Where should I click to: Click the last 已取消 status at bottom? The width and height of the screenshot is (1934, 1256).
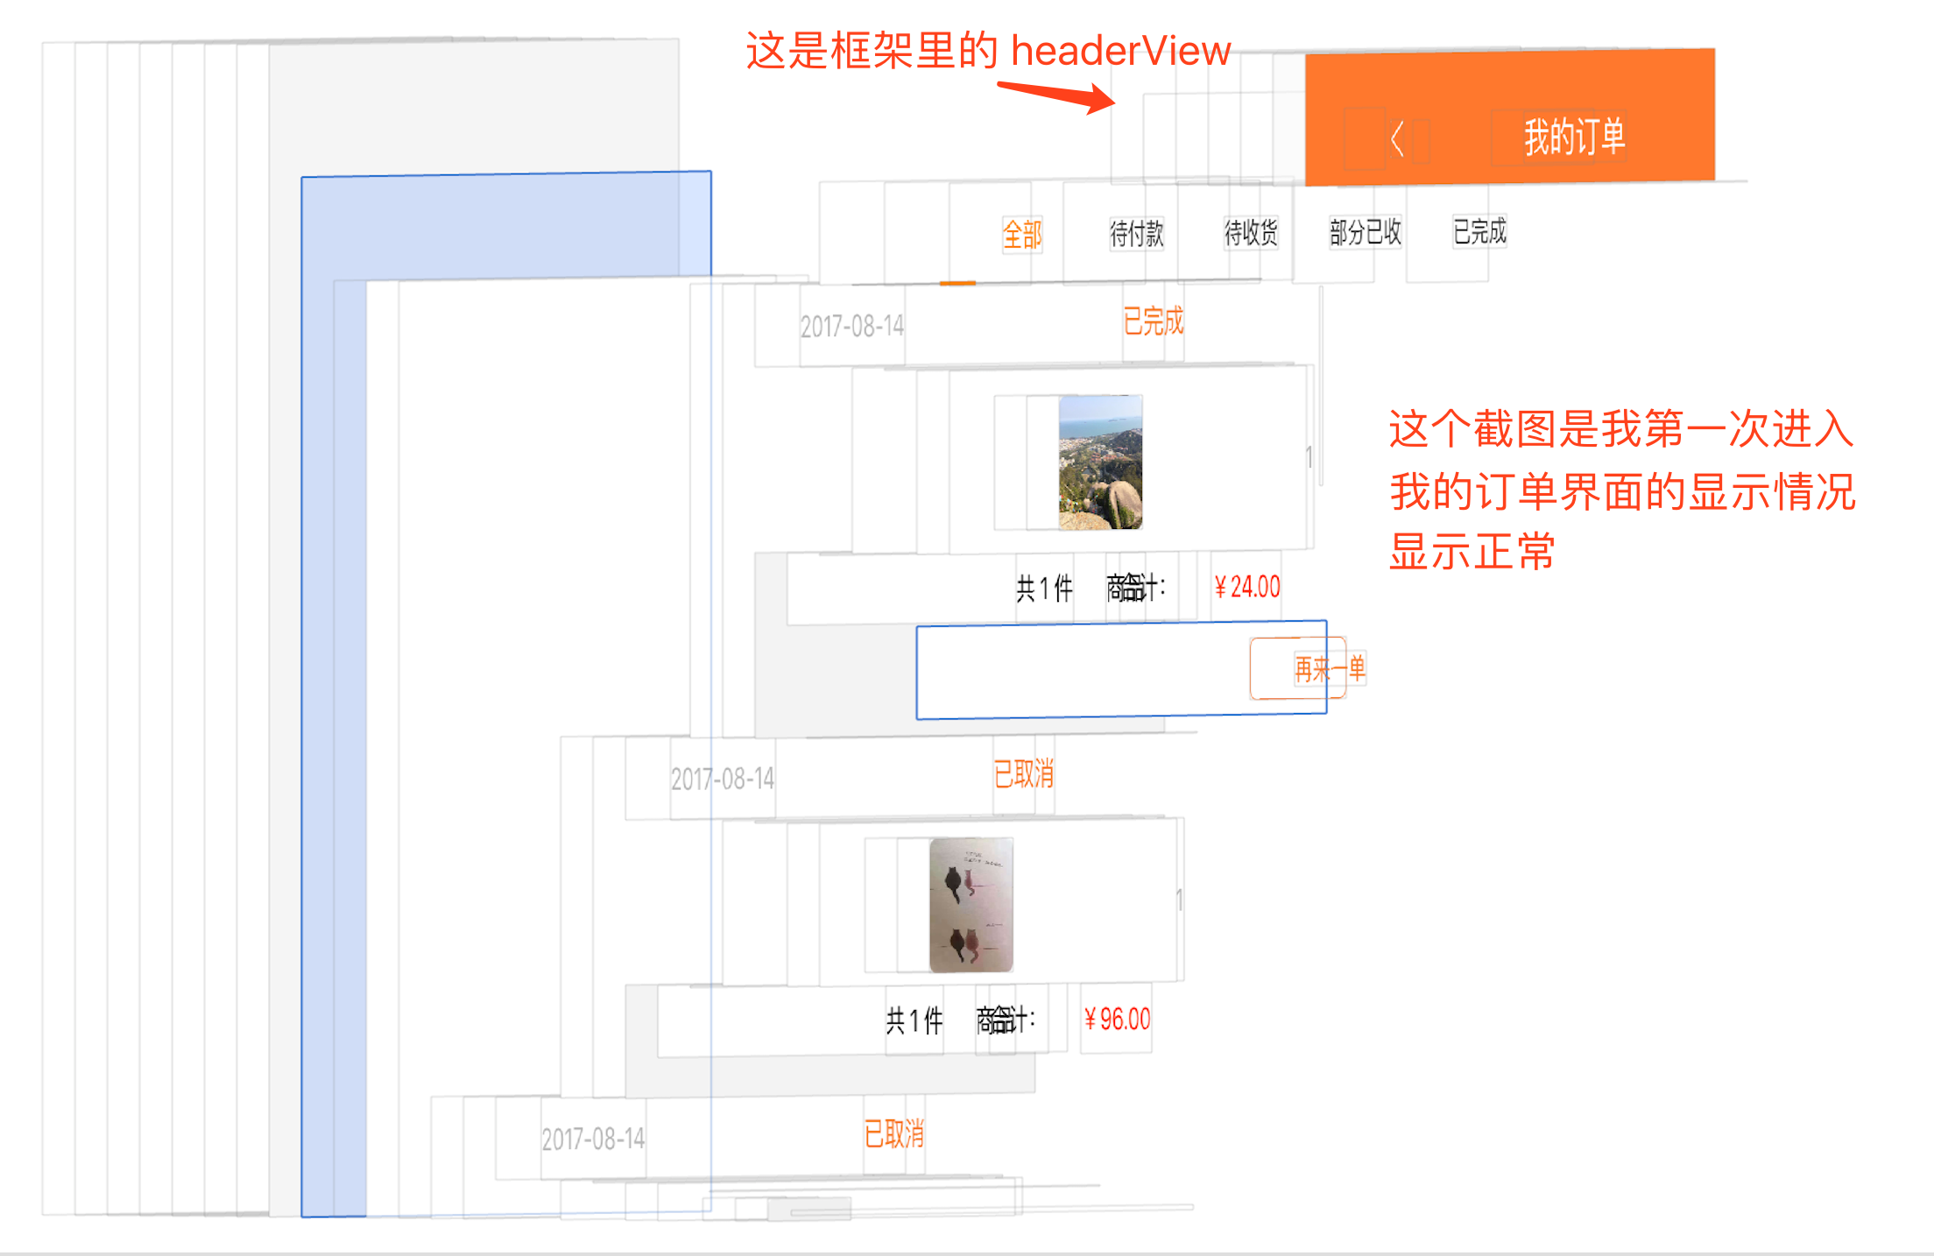pos(893,1134)
